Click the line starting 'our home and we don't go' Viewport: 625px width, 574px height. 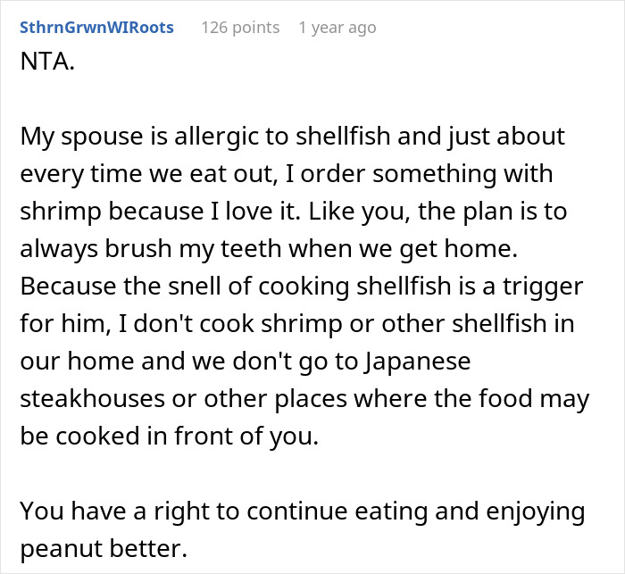[x=246, y=362]
